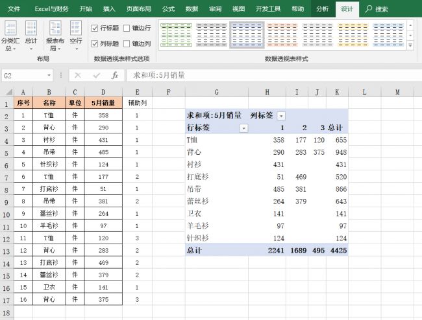Open the insert function fx dialog
This screenshot has height=320, width=422.
click(115, 75)
